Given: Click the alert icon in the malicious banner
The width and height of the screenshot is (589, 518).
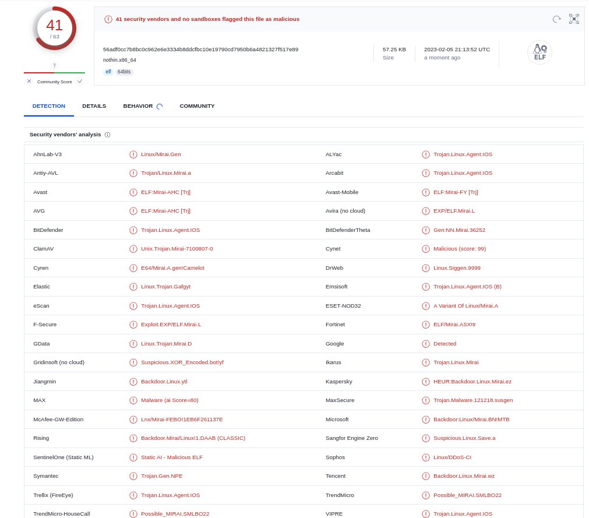Looking at the screenshot, I should 108,19.
